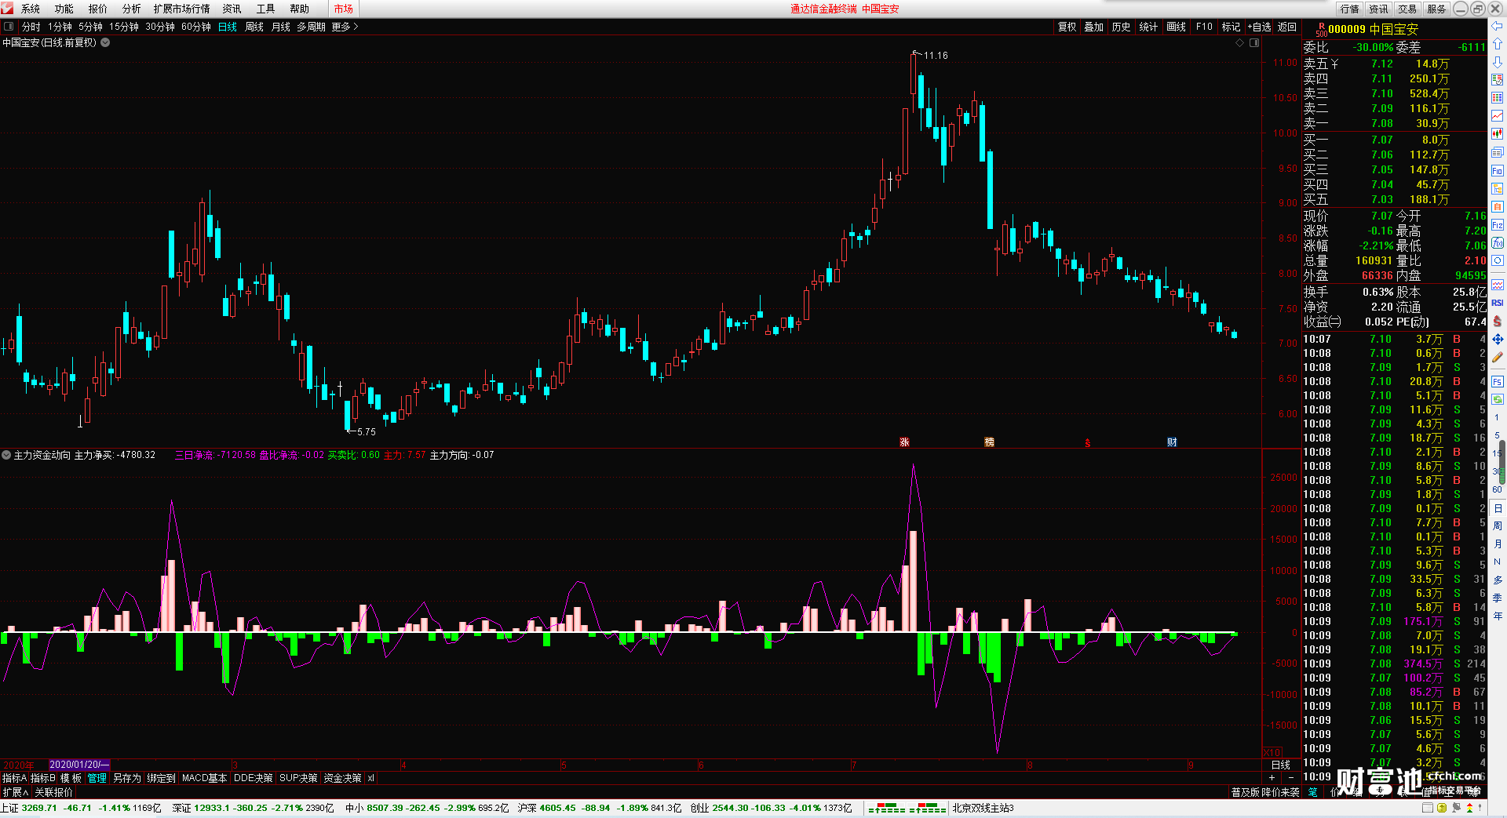Screen dimensions: 1507x818
Task: Expand the 扩展 panel at bottom left
Action: coord(15,792)
